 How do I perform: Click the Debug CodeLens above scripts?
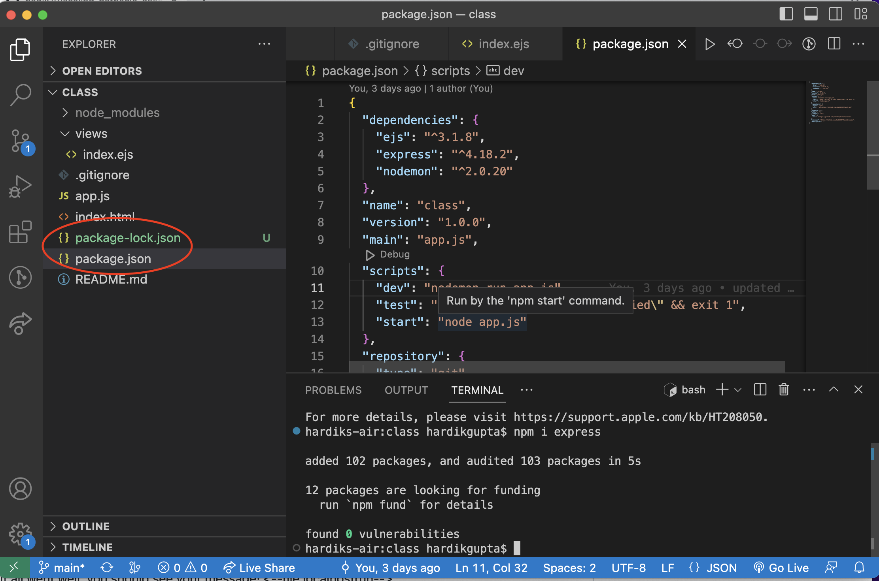tap(388, 255)
